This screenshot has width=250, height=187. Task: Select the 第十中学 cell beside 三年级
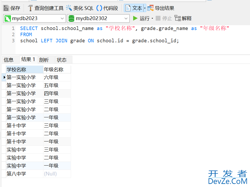(x=25, y=126)
